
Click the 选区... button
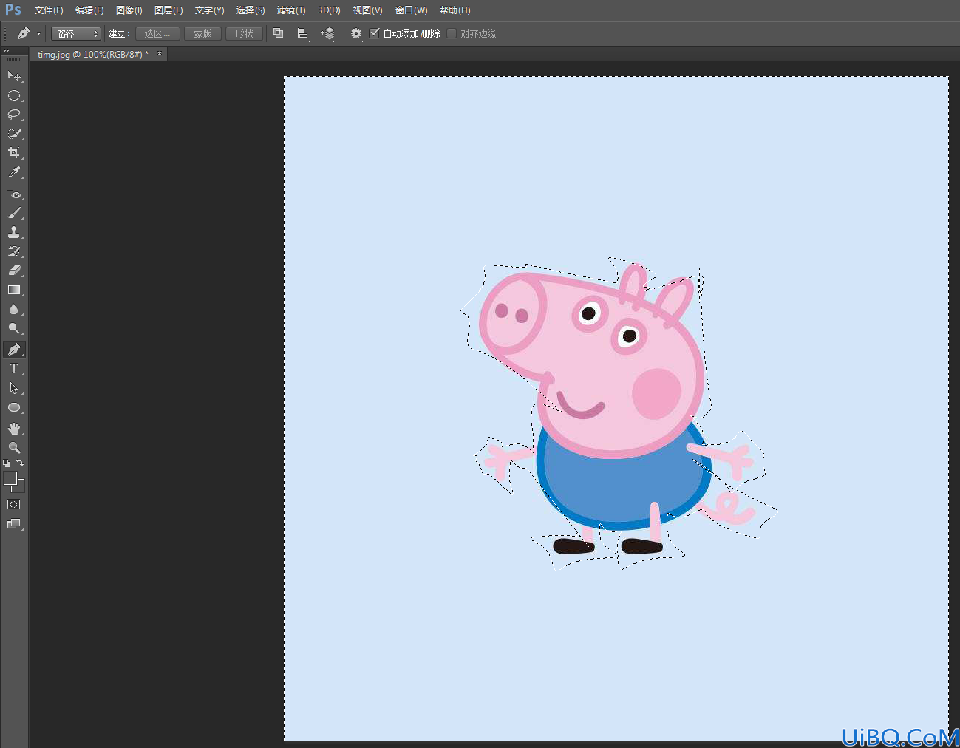click(x=157, y=33)
